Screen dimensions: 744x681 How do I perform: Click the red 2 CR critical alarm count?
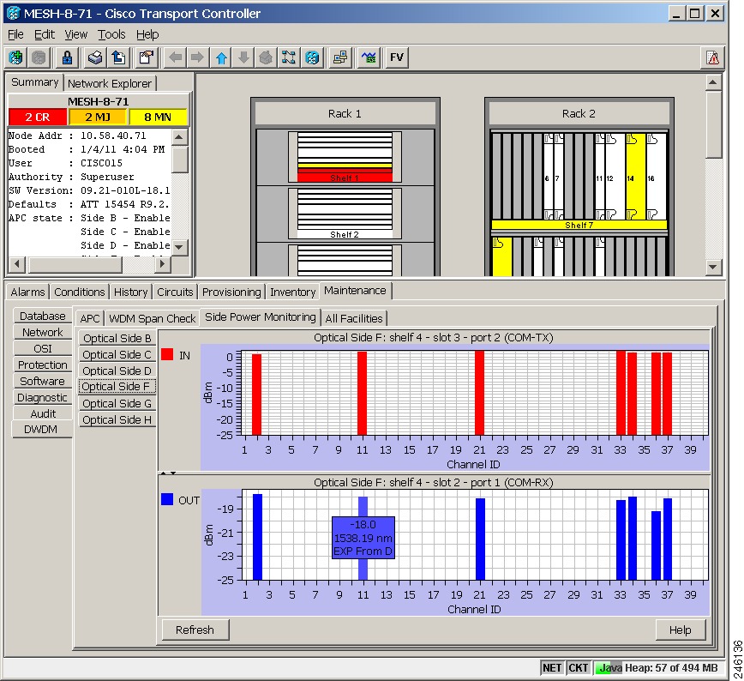click(38, 118)
